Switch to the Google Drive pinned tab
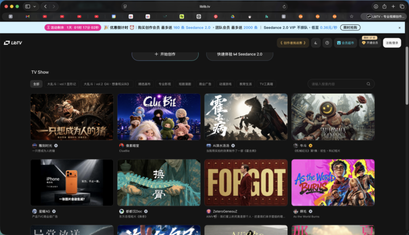This screenshot has width=409, height=235. tap(232, 16)
